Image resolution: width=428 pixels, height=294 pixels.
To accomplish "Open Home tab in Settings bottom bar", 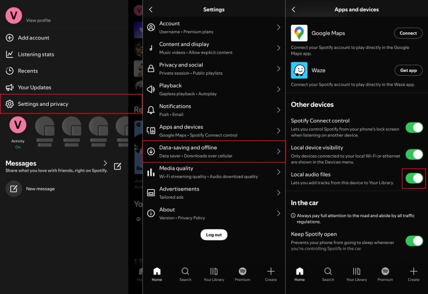I will (x=157, y=275).
